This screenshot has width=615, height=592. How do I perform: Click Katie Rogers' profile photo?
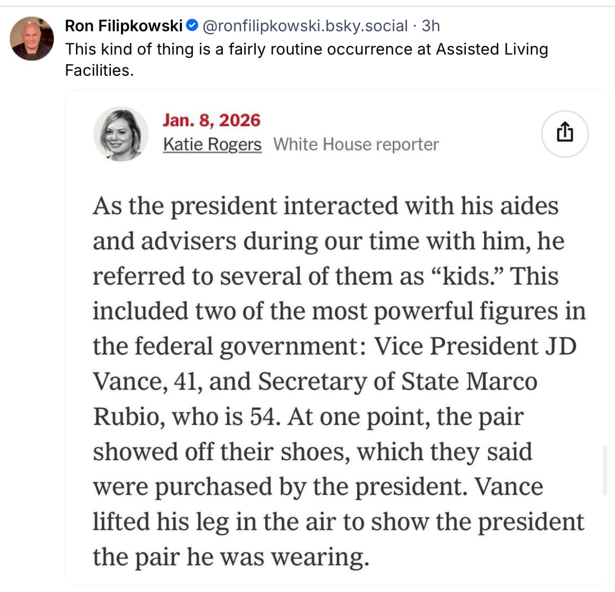click(121, 134)
